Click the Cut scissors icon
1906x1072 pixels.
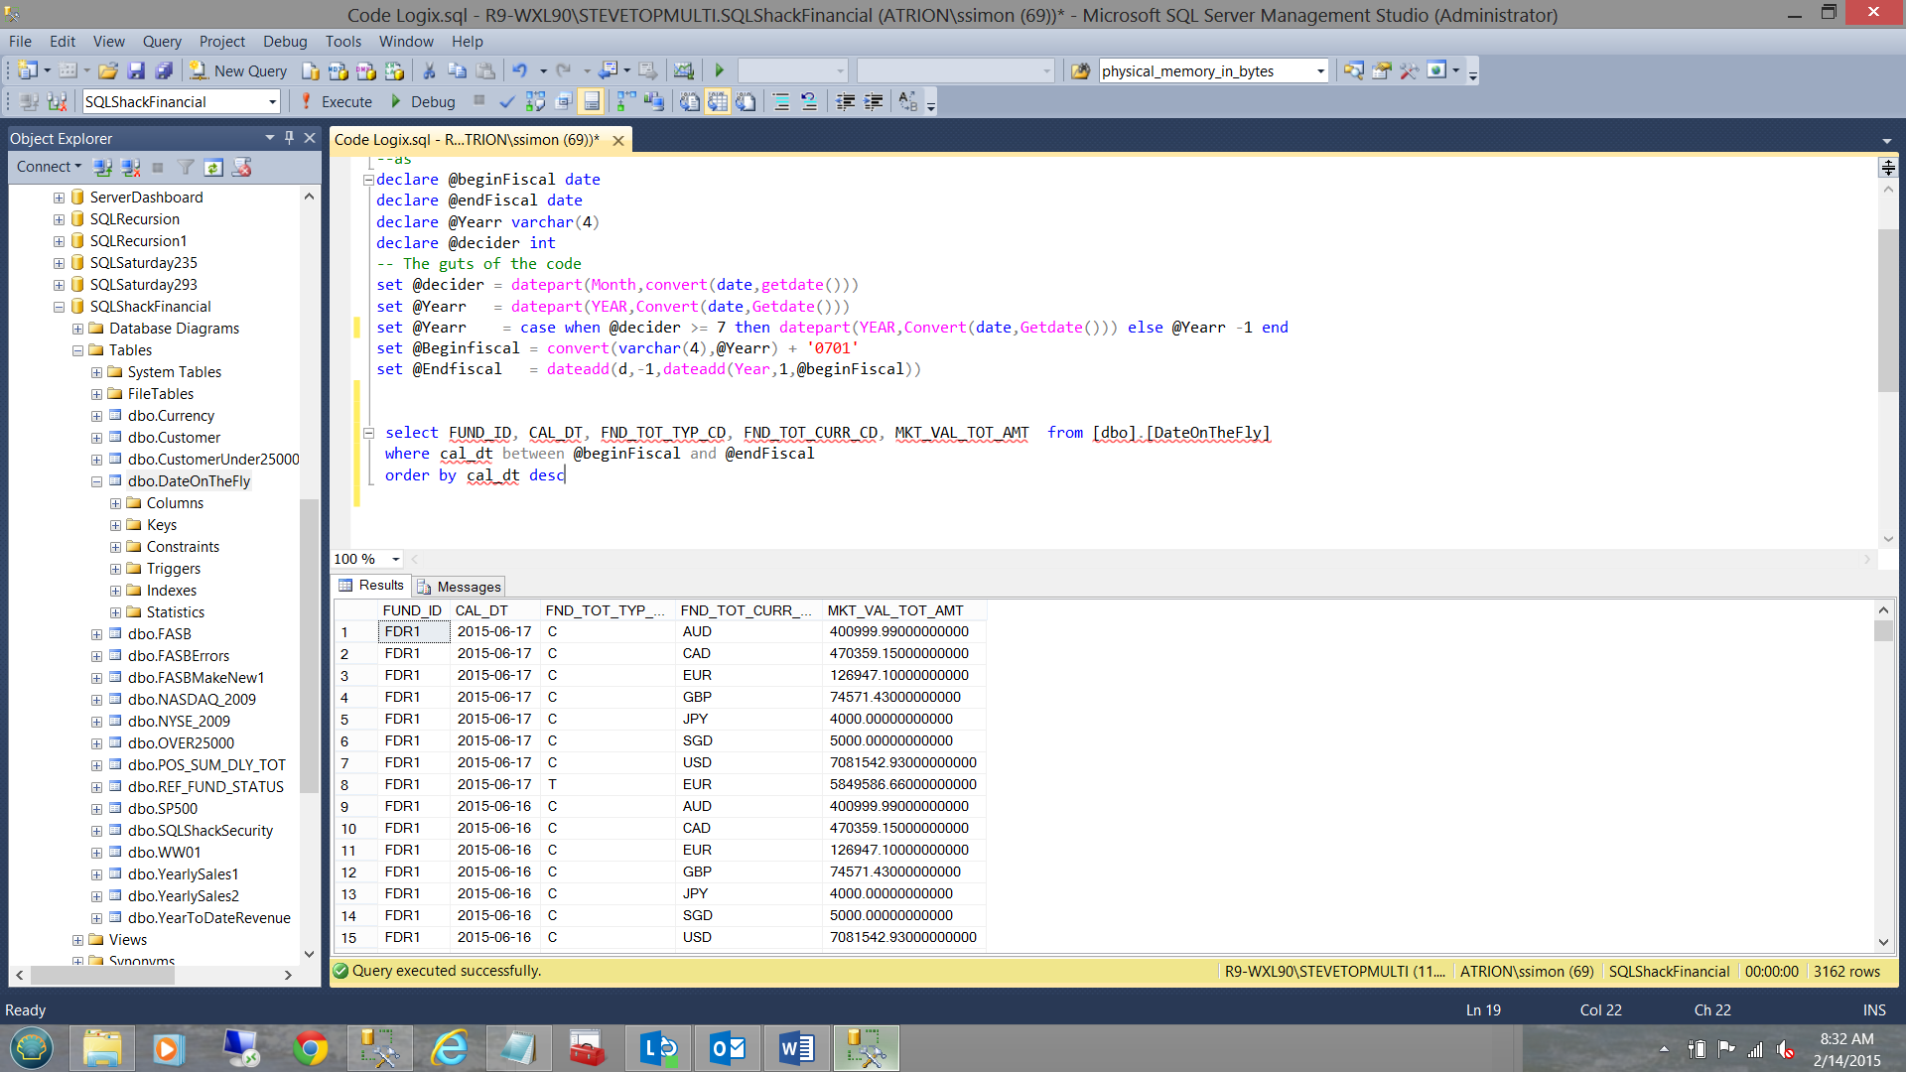pos(429,70)
